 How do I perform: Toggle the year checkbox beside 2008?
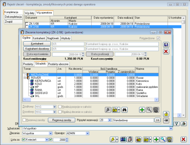[x=51, y=140]
